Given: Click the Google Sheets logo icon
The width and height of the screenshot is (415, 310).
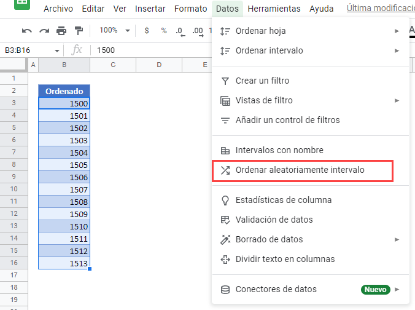Looking at the screenshot, I should click(x=22, y=4).
